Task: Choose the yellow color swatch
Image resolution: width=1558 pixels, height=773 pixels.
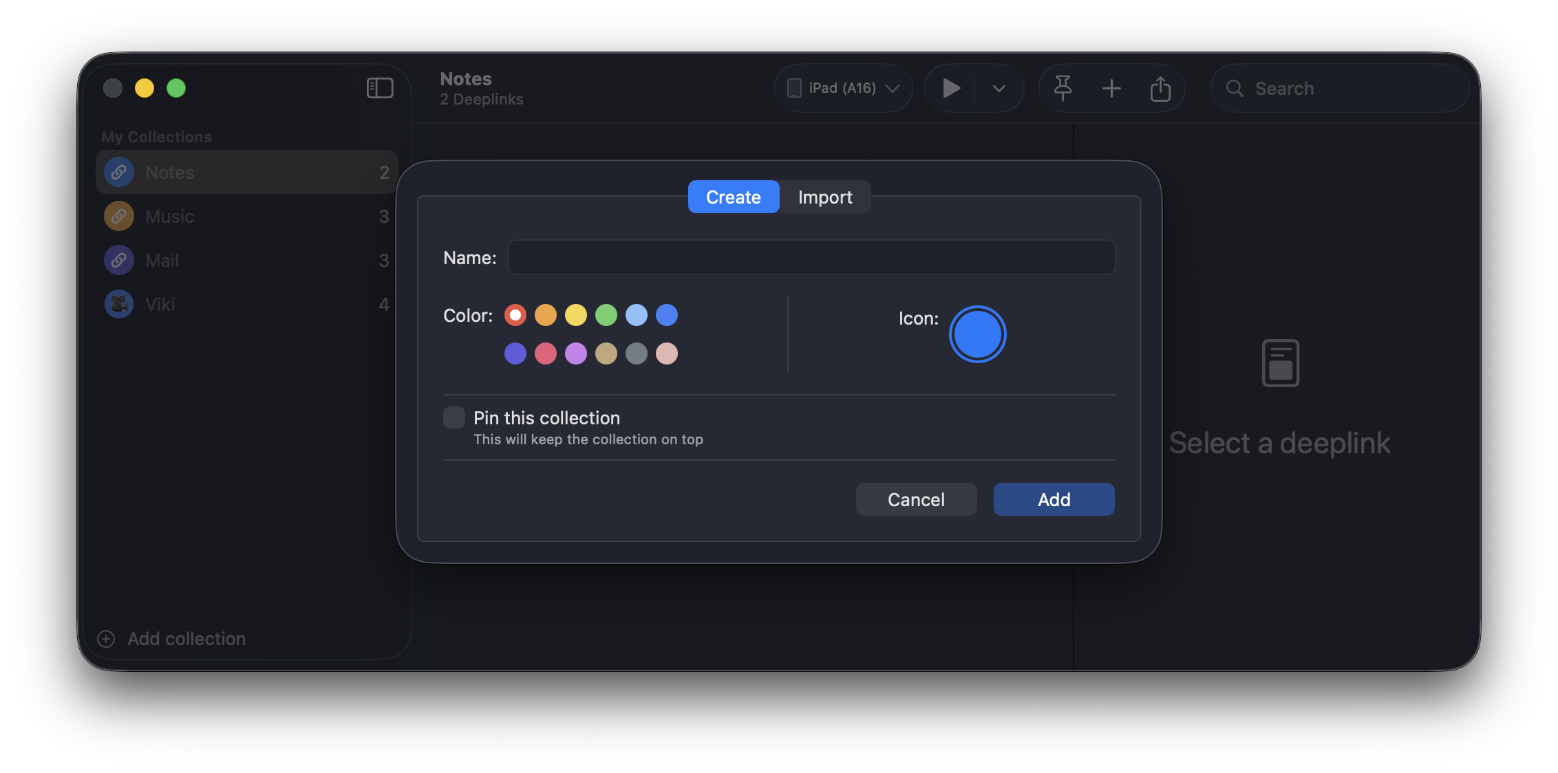Action: tap(576, 315)
